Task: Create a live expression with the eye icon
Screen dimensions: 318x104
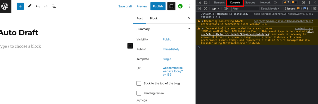Action: (226, 8)
